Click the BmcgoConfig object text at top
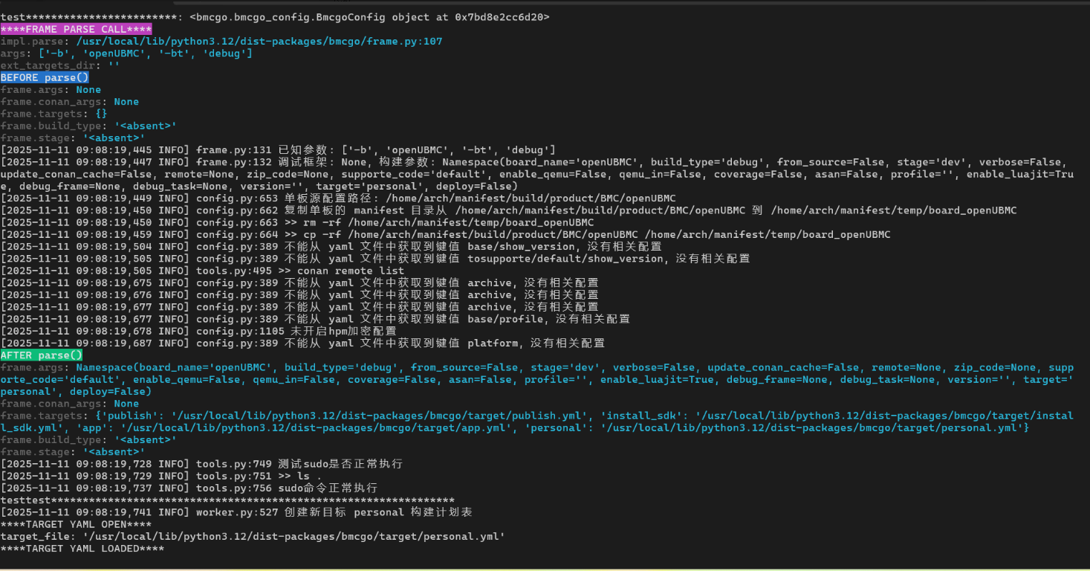 pyautogui.click(x=369, y=16)
